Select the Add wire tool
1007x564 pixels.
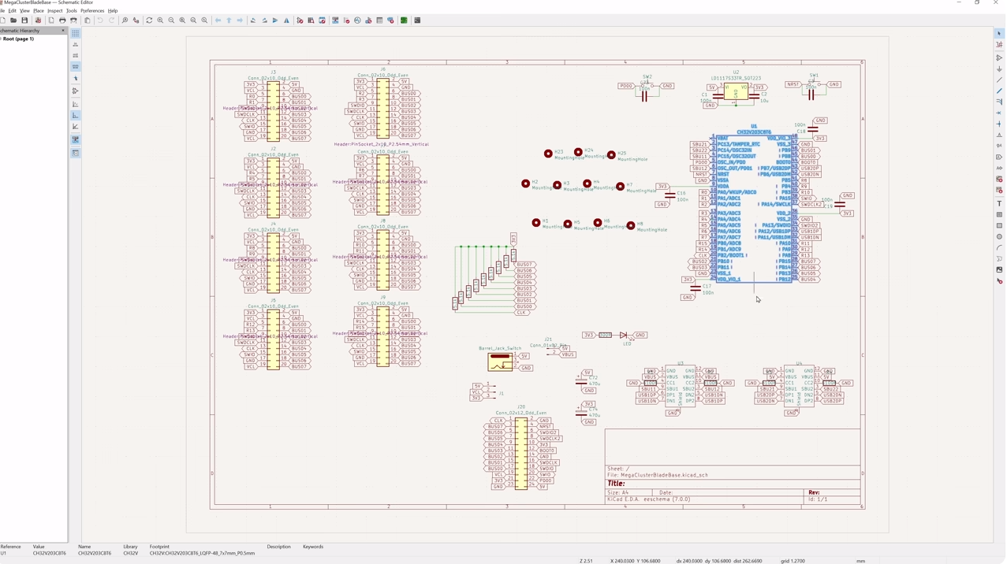(x=999, y=80)
